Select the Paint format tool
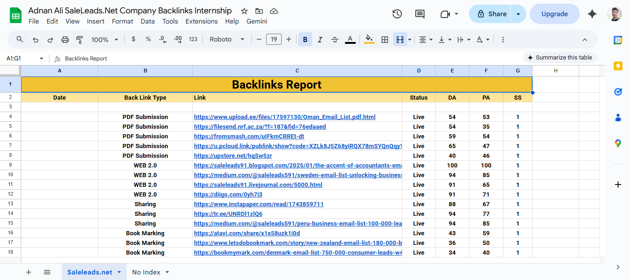The width and height of the screenshot is (631, 280). pos(79,40)
